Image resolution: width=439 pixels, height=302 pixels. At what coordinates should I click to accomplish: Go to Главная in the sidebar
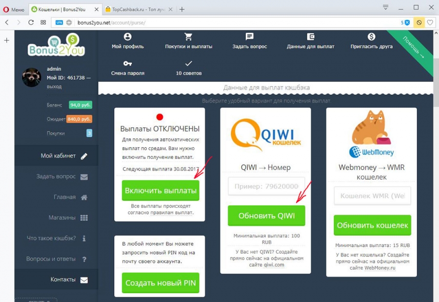point(57,197)
